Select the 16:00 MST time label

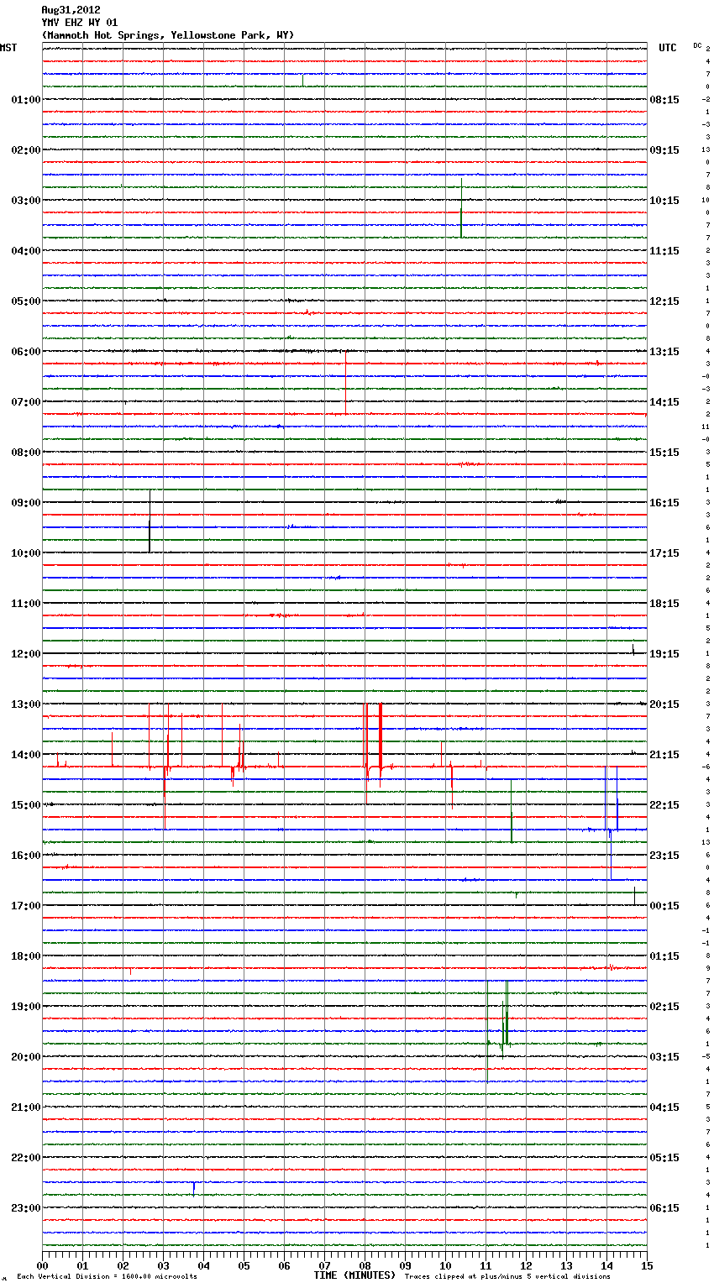(25, 856)
